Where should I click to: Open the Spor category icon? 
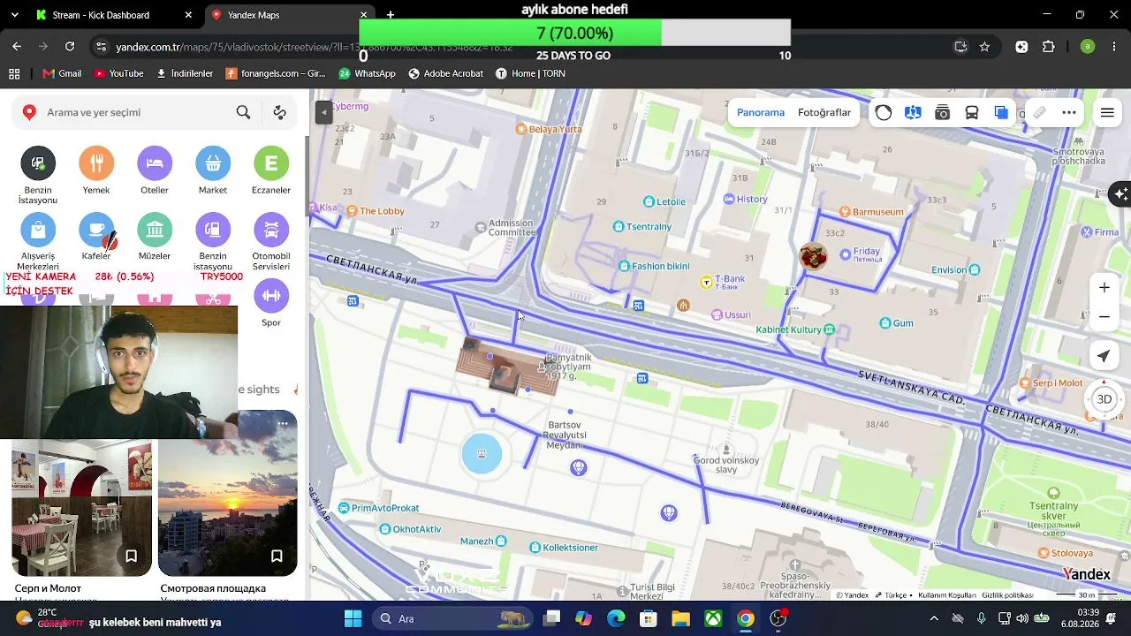tap(271, 296)
